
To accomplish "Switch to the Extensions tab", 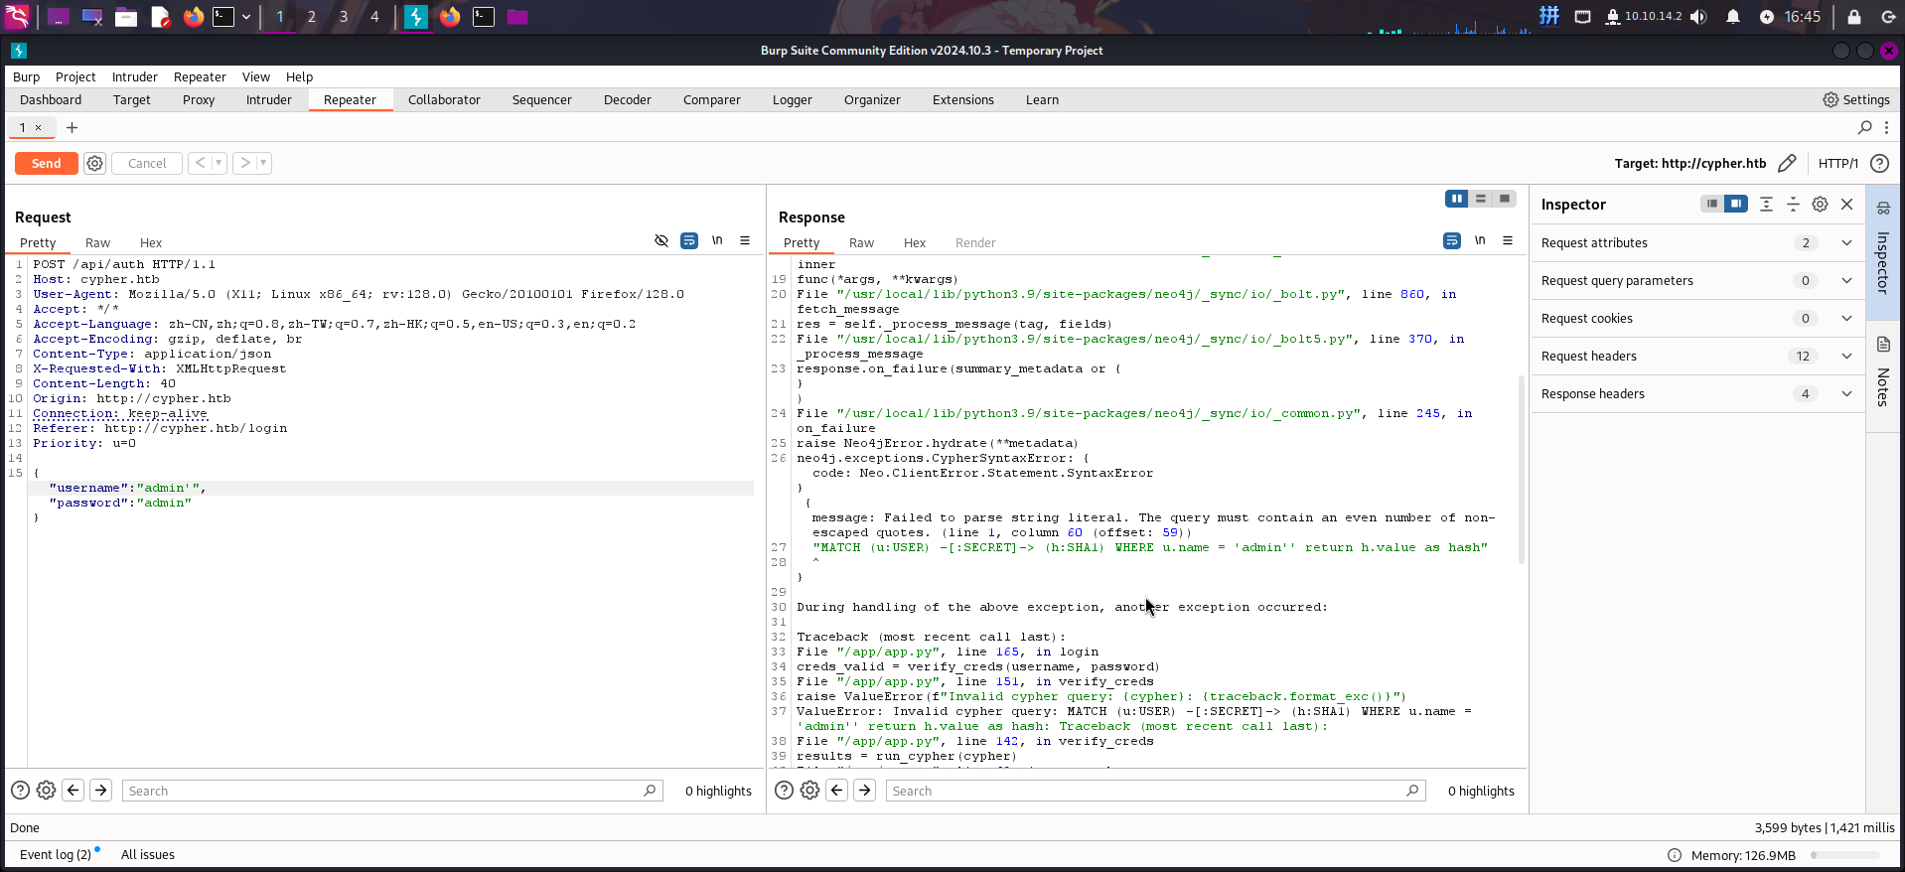I will tap(962, 99).
